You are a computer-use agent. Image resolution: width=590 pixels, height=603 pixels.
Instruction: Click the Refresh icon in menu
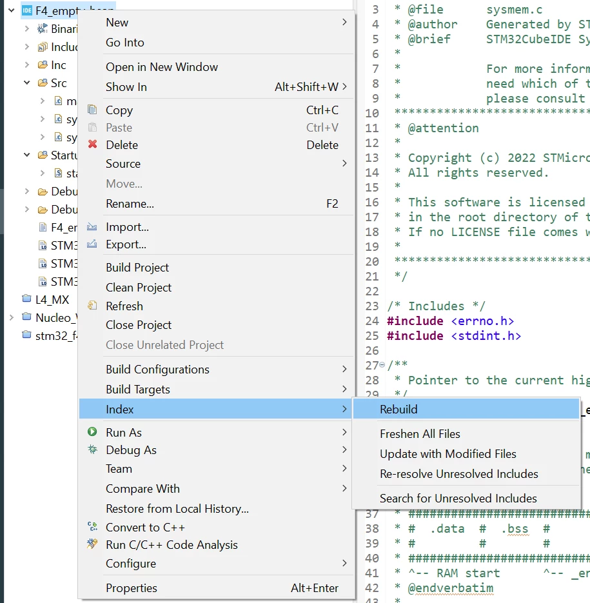[x=92, y=306]
